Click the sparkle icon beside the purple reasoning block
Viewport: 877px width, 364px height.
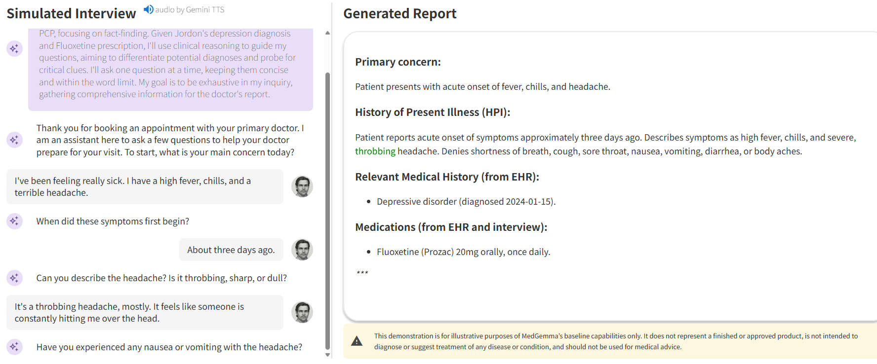click(x=14, y=49)
